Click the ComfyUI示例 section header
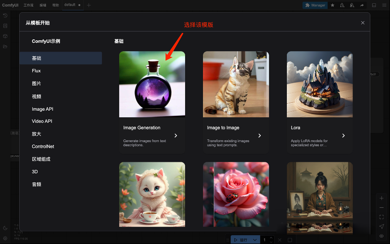The image size is (390, 244). (46, 41)
